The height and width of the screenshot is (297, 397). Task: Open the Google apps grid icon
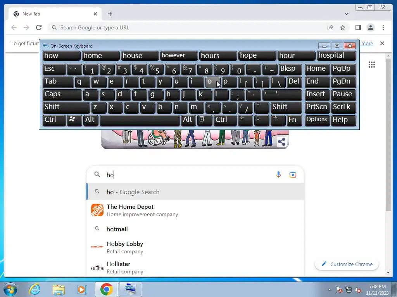[x=372, y=65]
